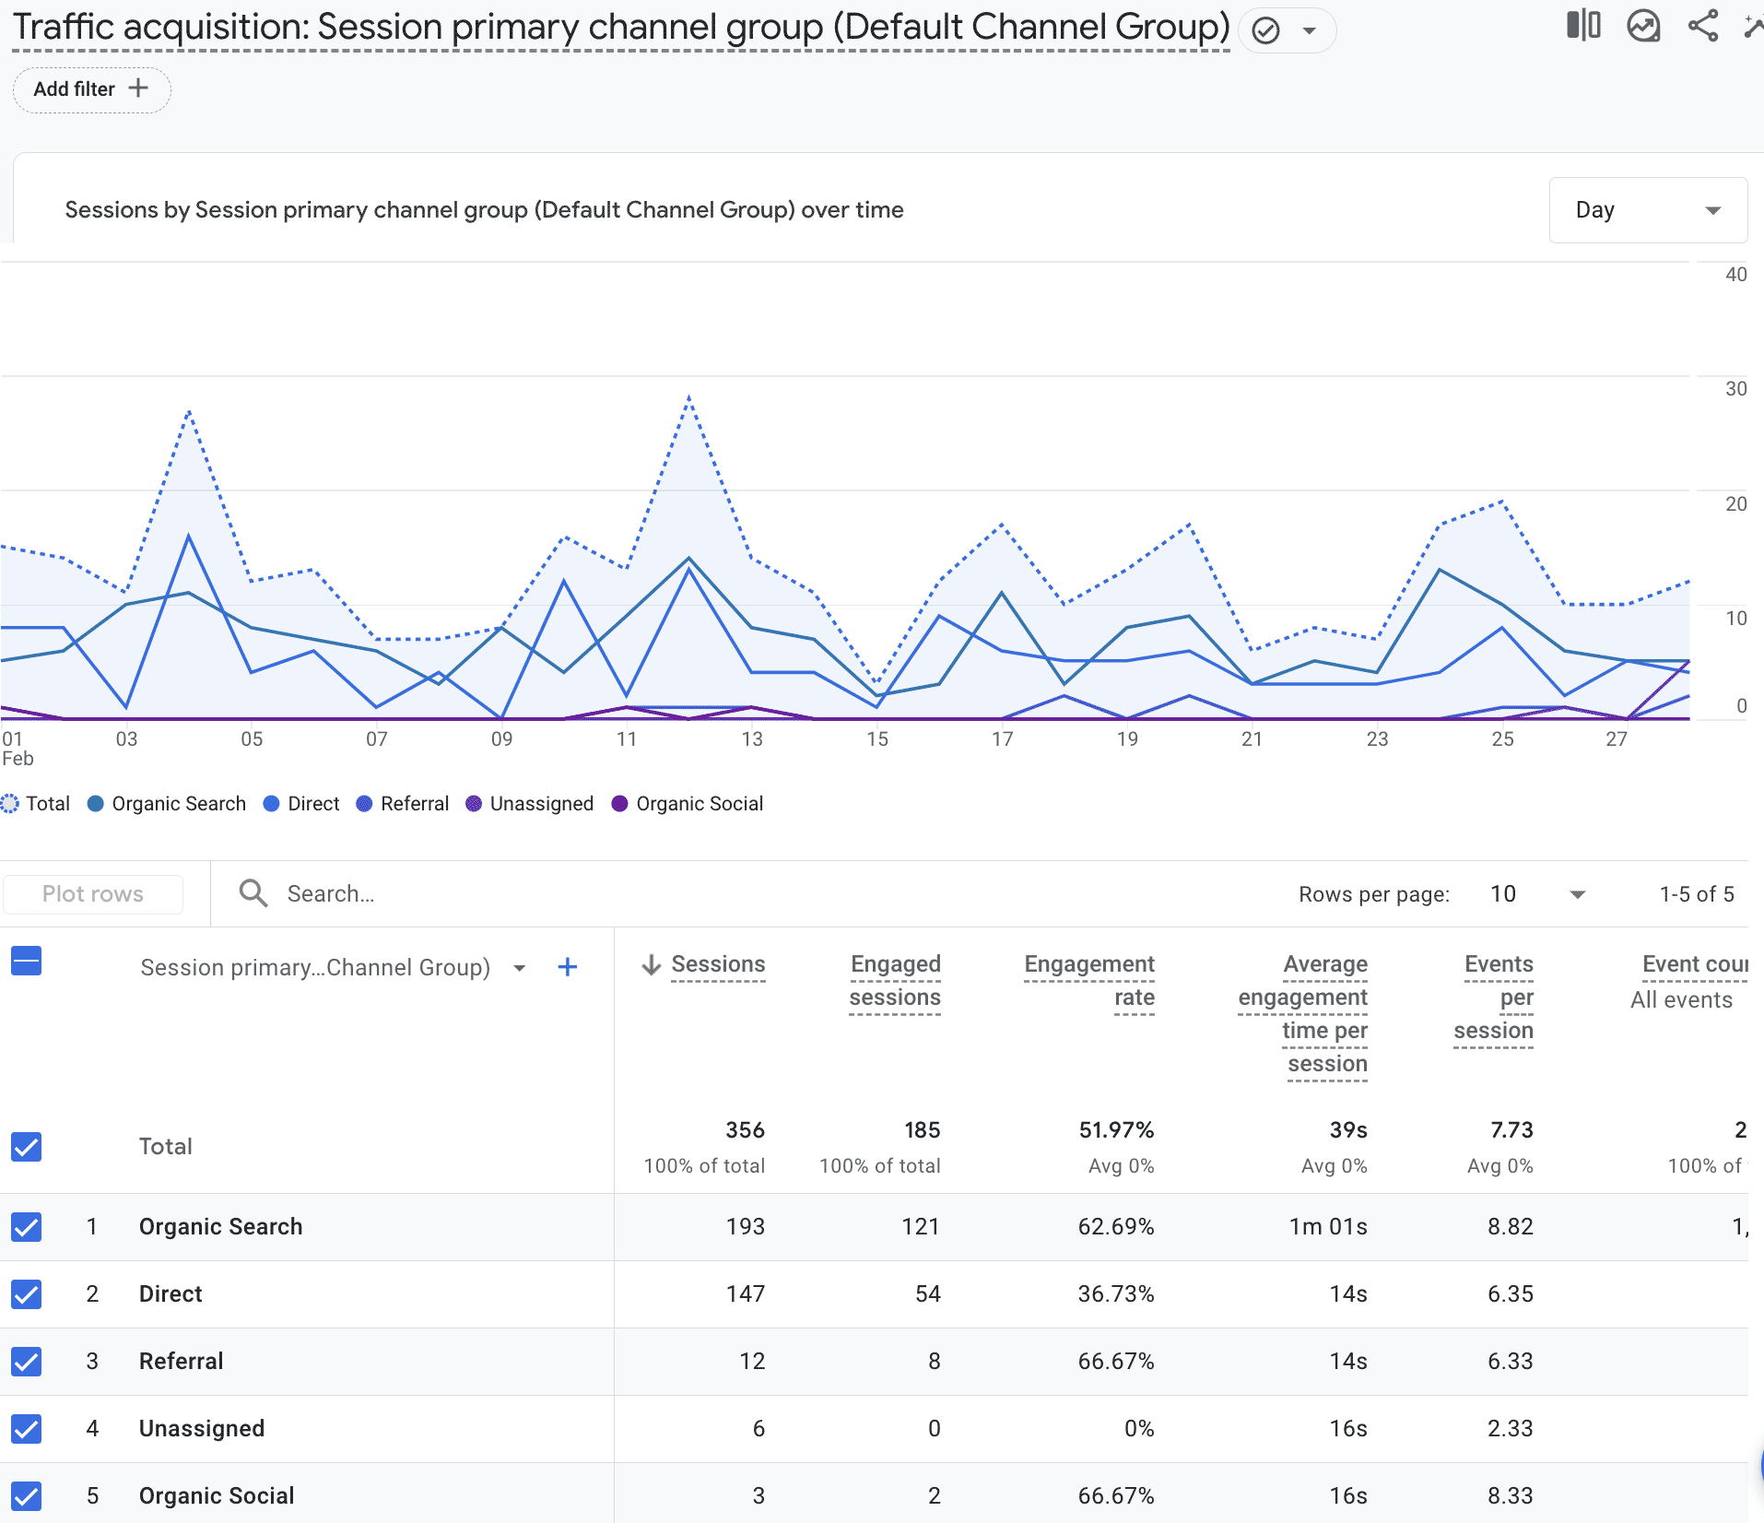Viewport: 1764px width, 1523px height.
Task: Click the share report icon
Action: (x=1702, y=26)
